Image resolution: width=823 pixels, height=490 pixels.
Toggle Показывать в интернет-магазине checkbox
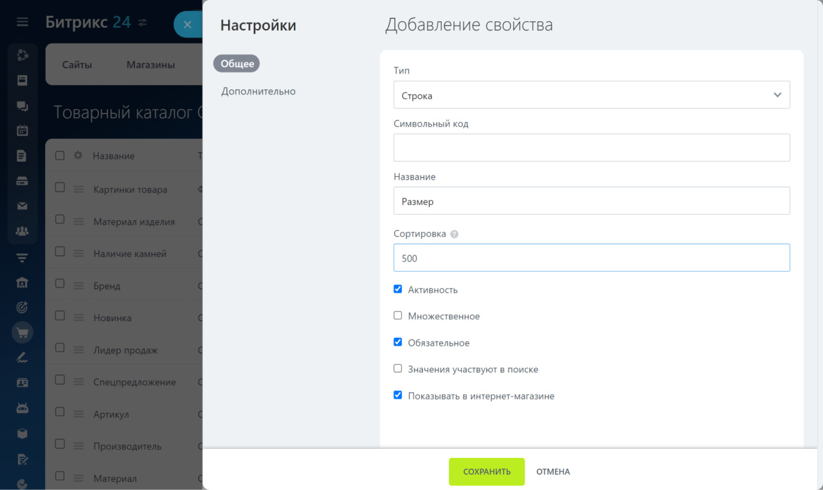click(398, 395)
